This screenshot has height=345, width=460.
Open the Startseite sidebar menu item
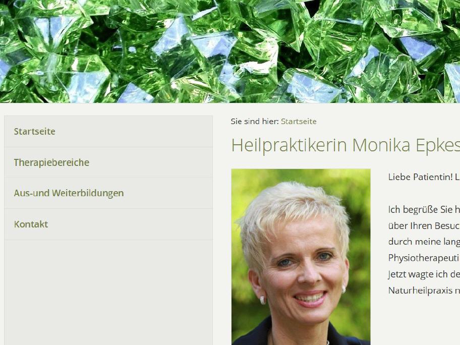pyautogui.click(x=108, y=132)
